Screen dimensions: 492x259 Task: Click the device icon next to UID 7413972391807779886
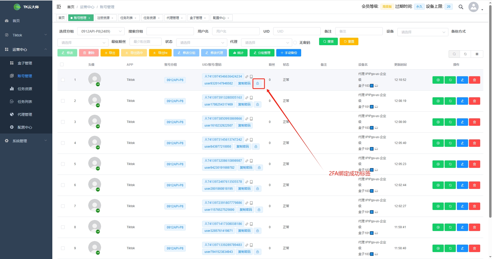click(251, 203)
